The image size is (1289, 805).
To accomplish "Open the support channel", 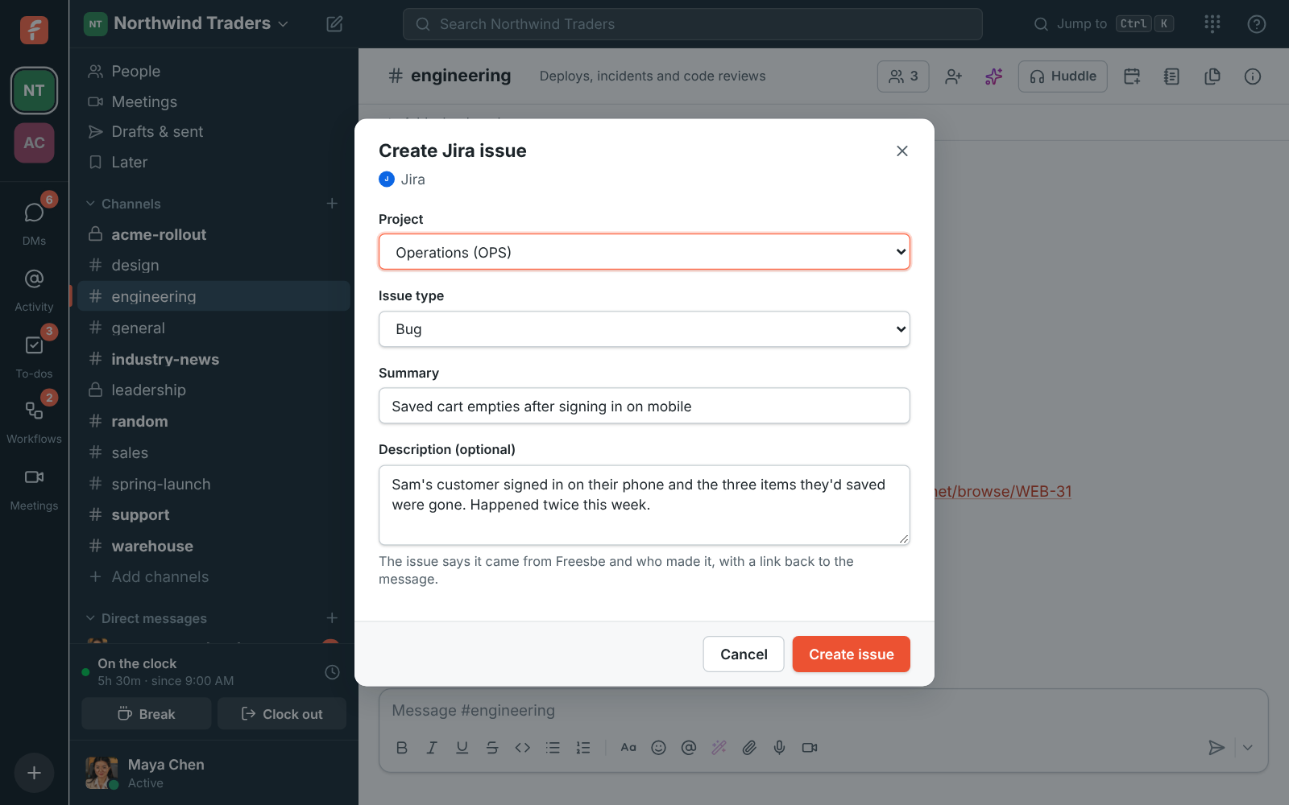I will pos(213,515).
